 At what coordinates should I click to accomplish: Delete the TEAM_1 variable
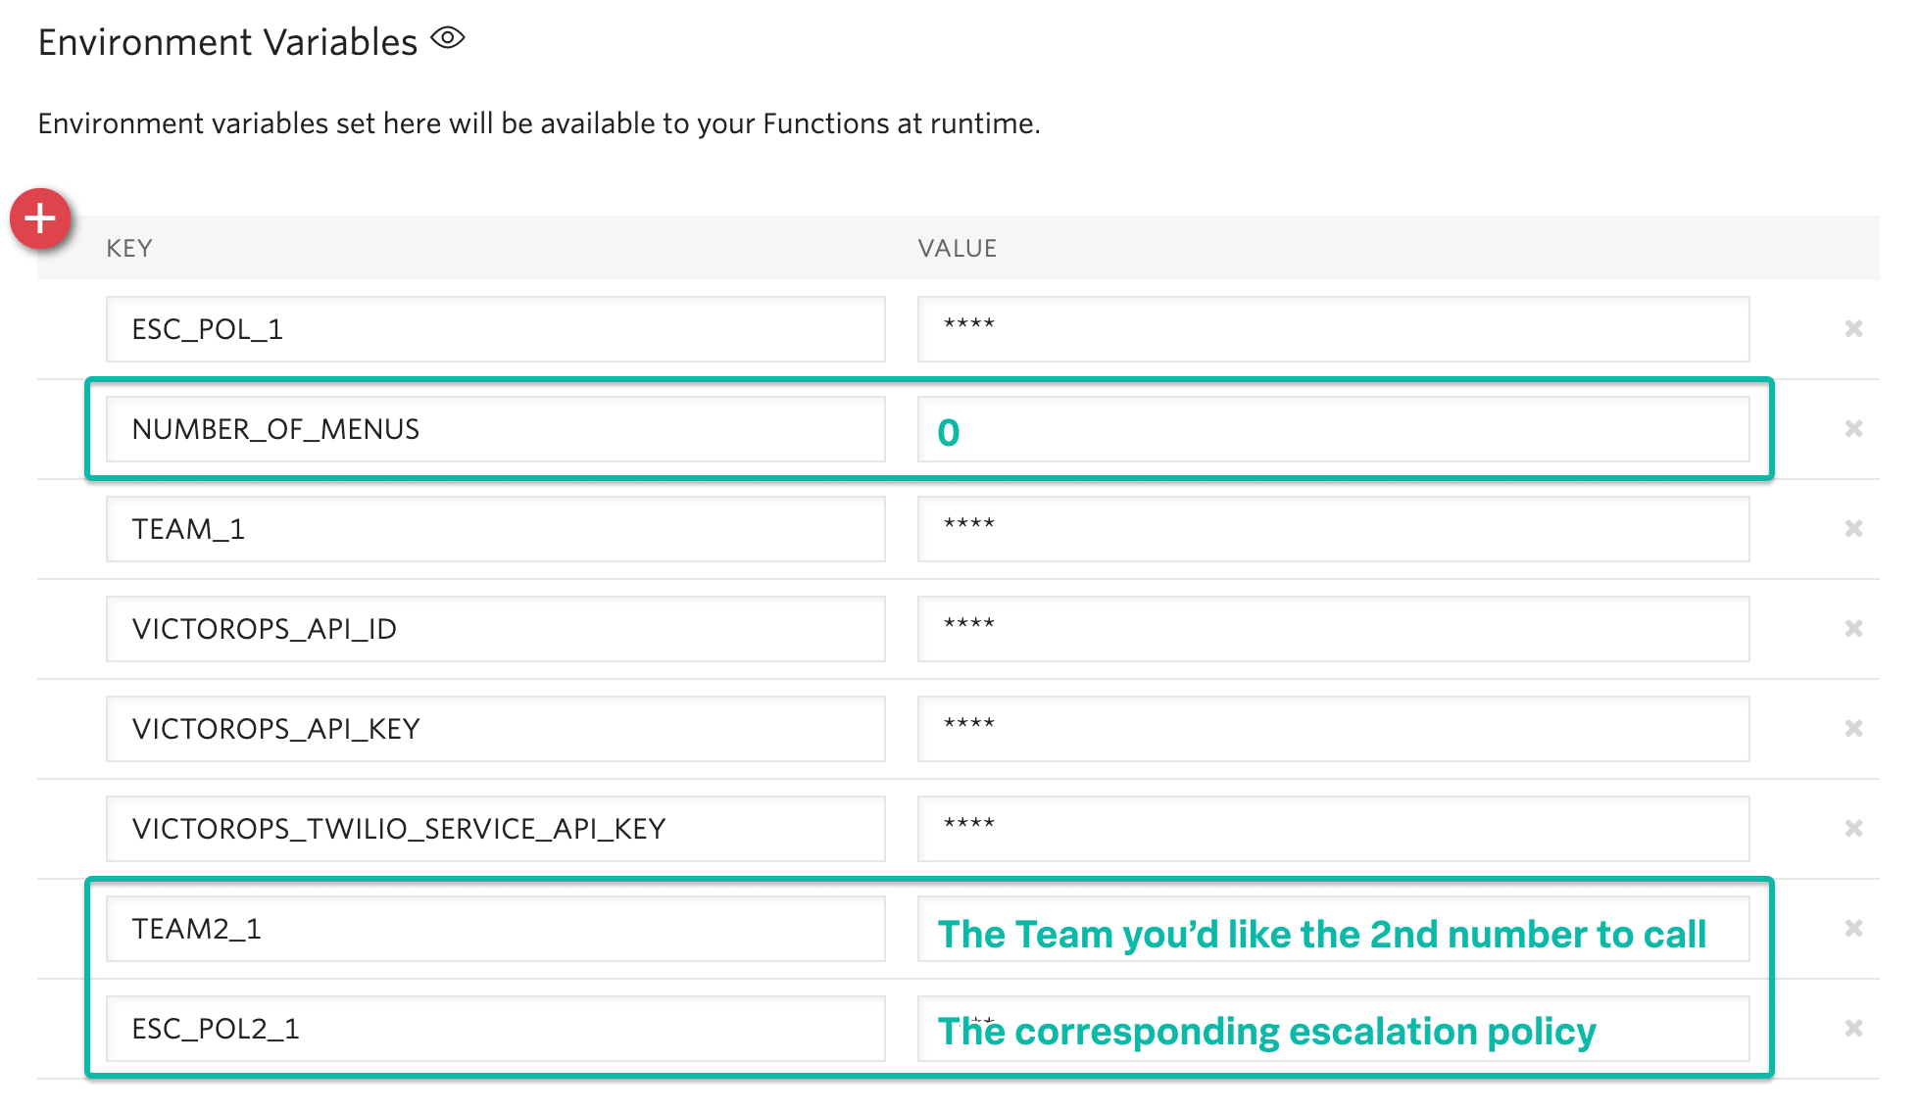click(x=1855, y=529)
